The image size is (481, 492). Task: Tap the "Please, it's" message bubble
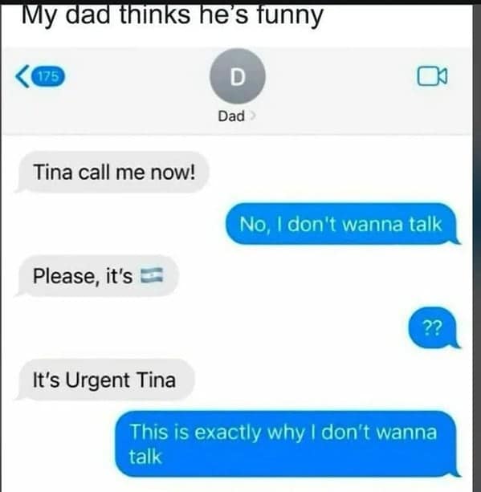[x=97, y=276]
